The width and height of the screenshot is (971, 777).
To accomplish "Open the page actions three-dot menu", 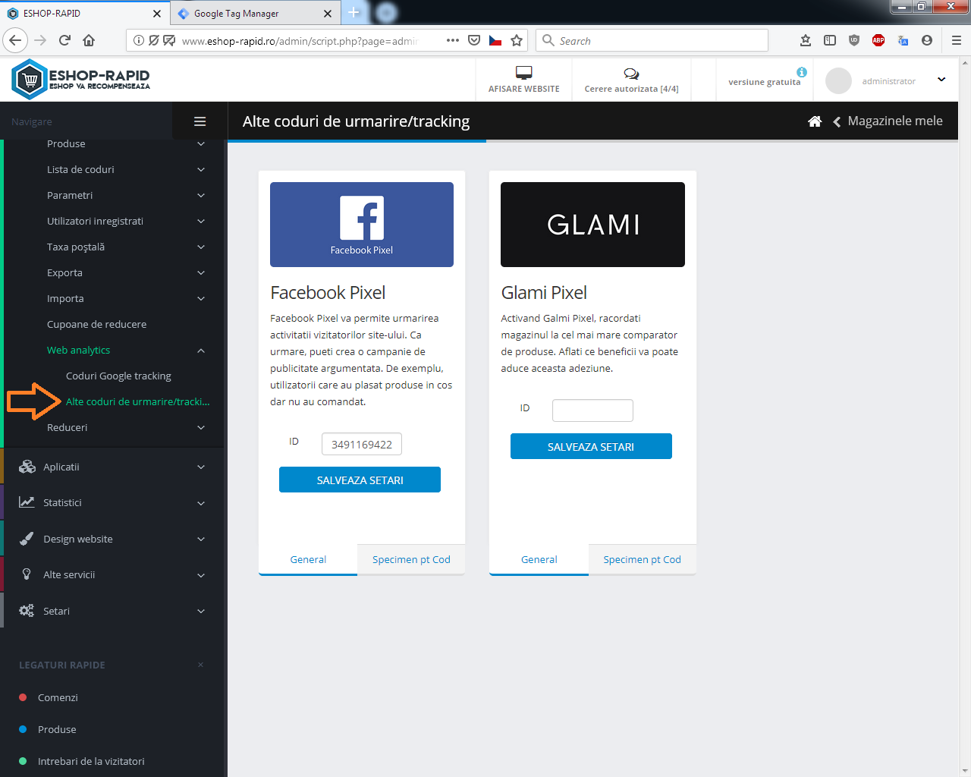I will coord(453,40).
